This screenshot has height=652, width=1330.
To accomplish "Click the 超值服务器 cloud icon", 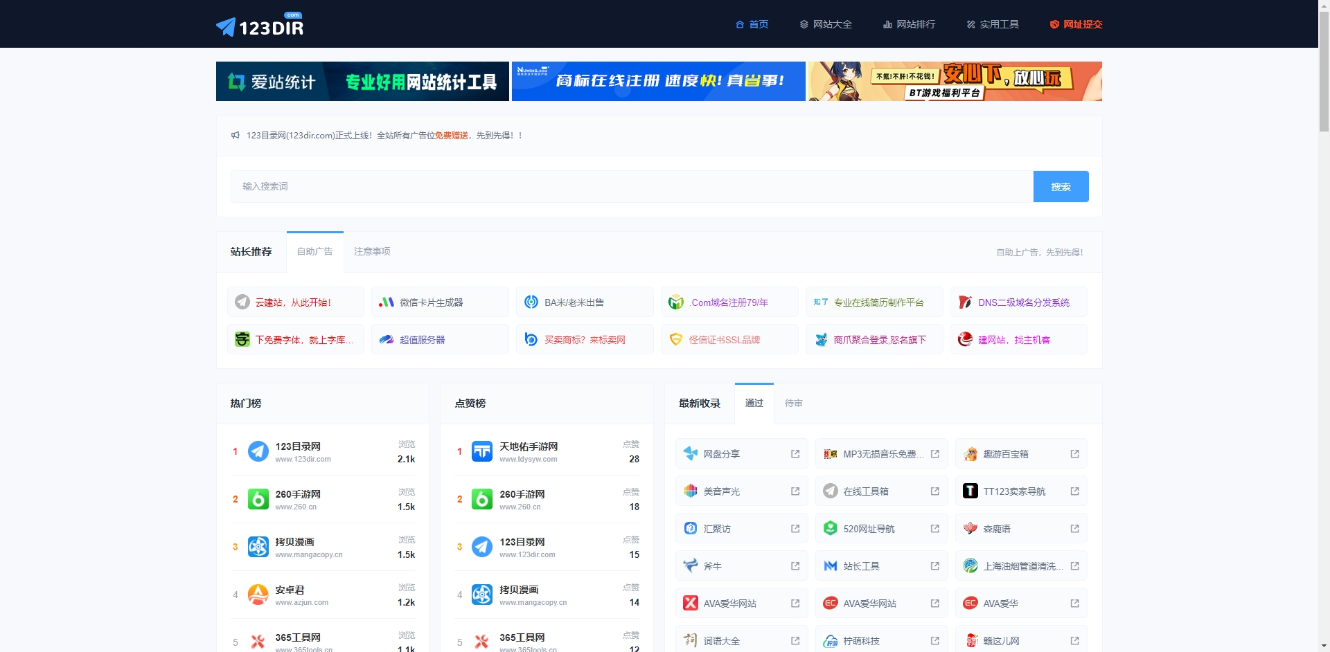I will 387,339.
